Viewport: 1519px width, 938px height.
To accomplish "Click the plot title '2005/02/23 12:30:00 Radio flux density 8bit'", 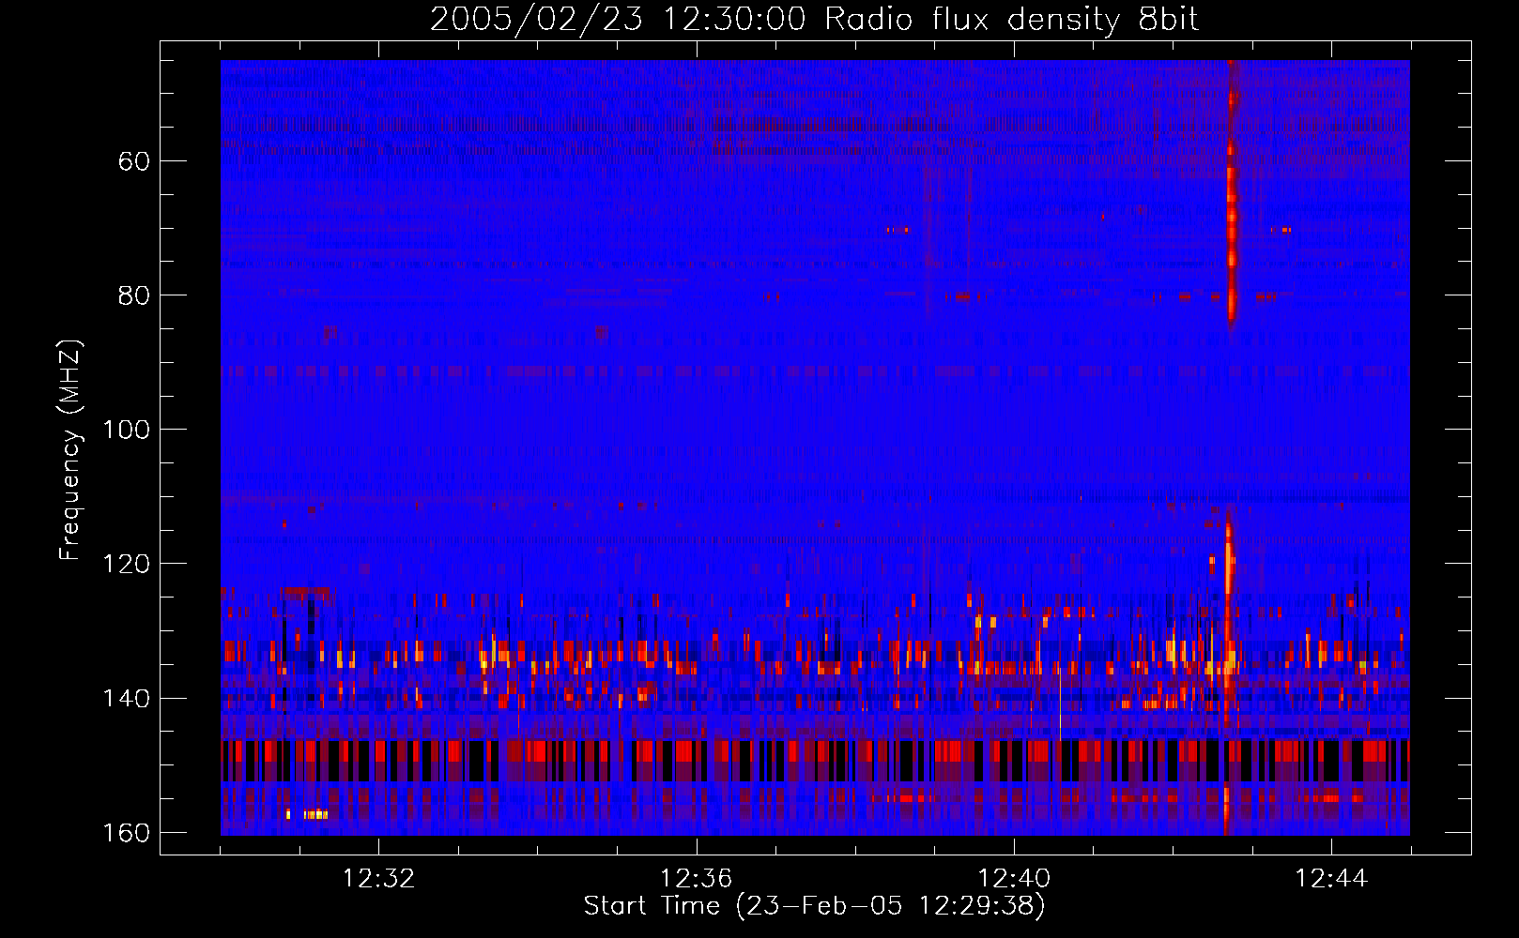I will point(814,19).
